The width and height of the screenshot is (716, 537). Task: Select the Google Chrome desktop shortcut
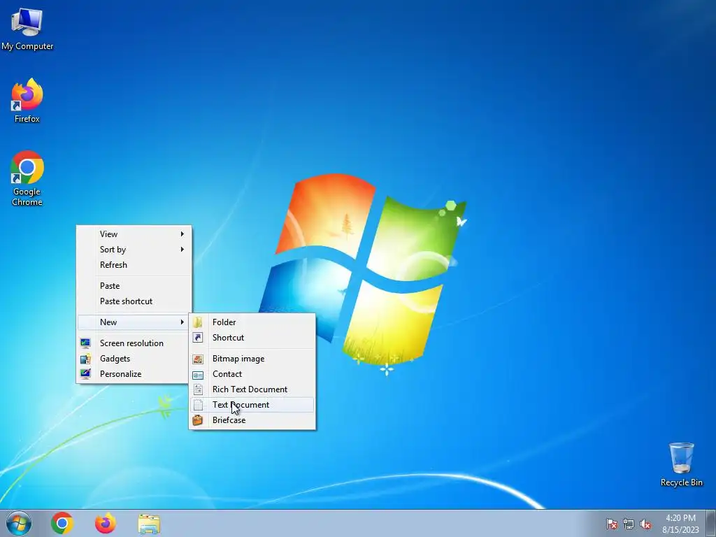[27, 178]
